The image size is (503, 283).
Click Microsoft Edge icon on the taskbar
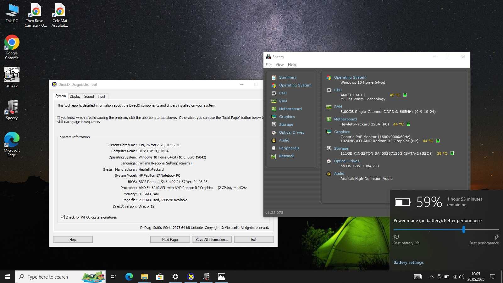click(129, 277)
